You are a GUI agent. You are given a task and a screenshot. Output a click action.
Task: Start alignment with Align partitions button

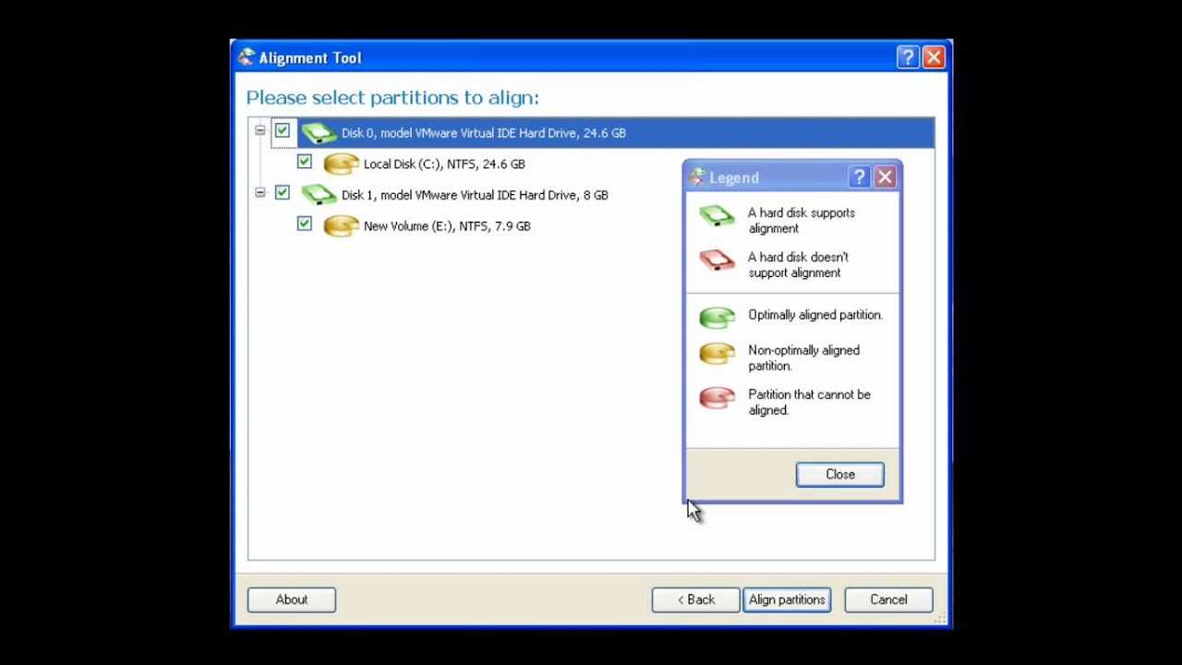pos(787,599)
